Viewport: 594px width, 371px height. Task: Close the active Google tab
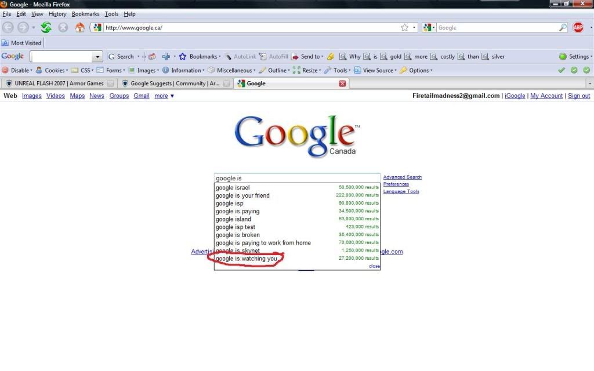[342, 83]
